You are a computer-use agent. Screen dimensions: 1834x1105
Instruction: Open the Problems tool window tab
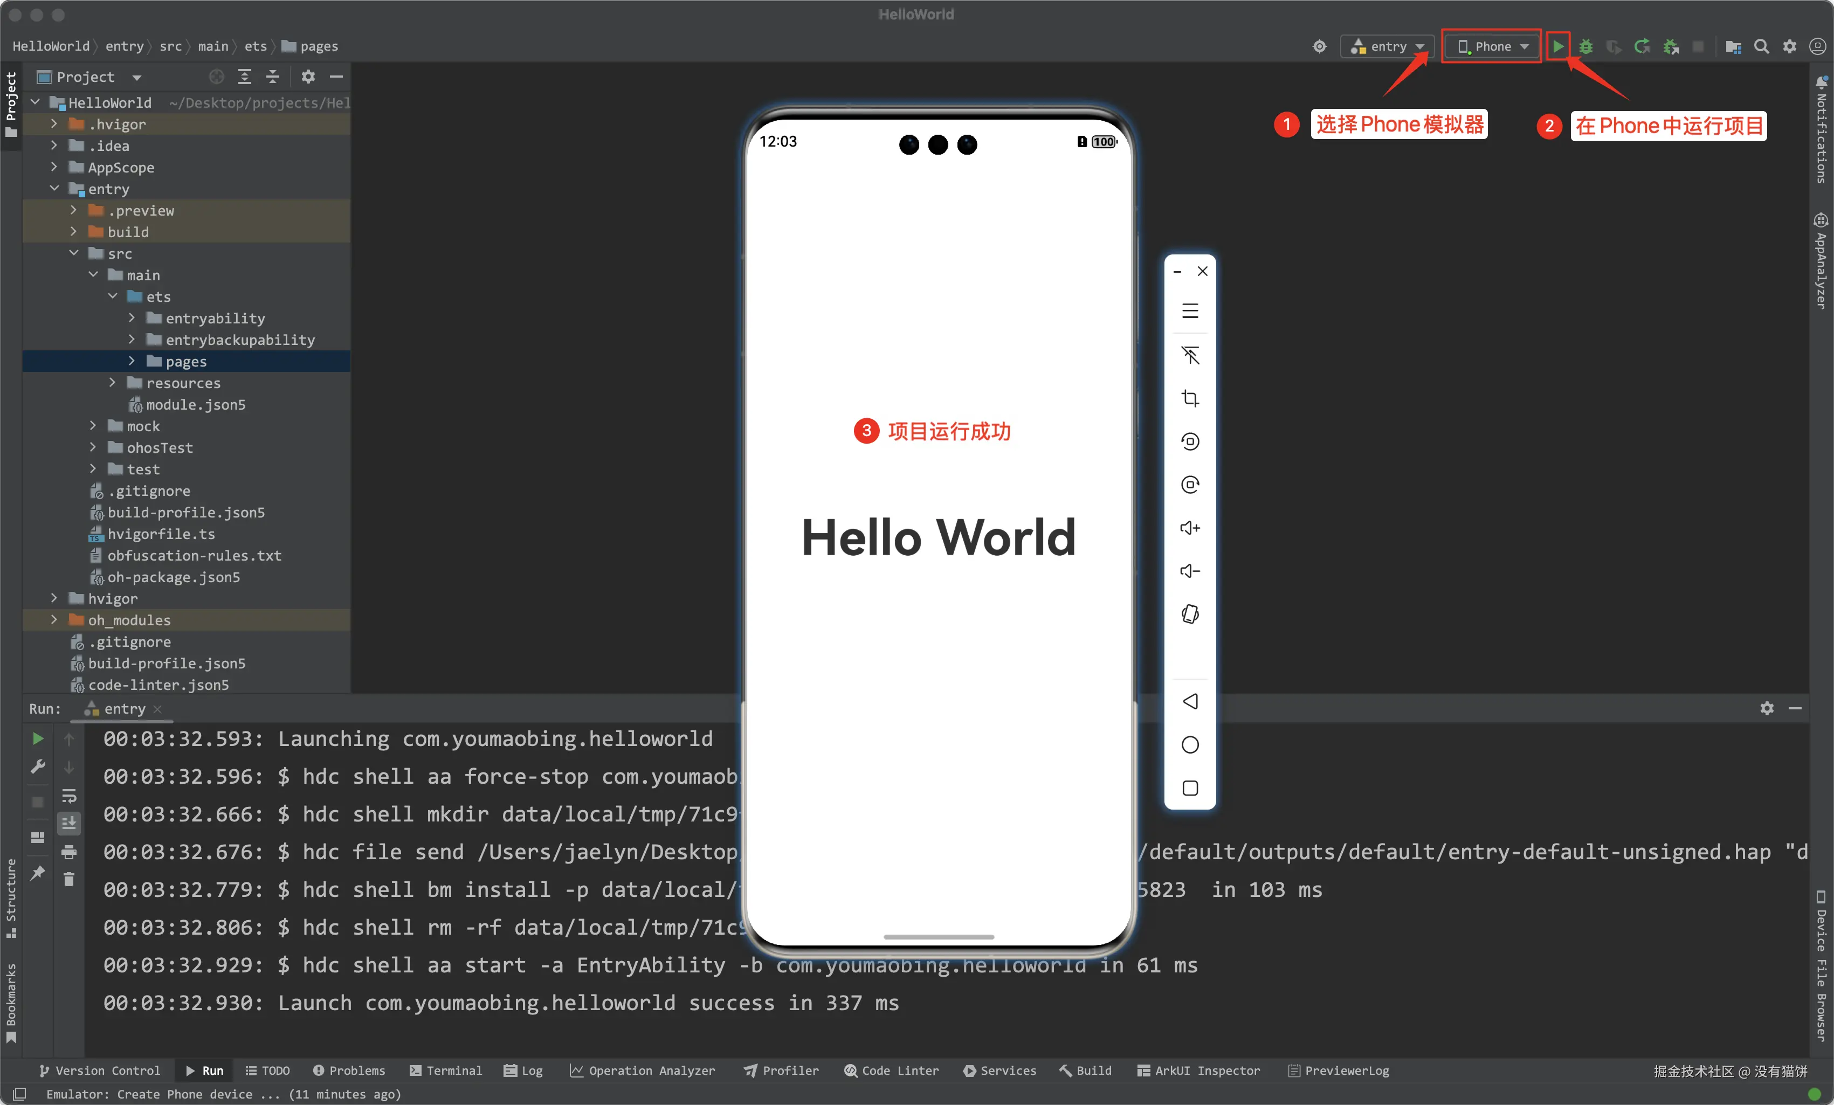coord(349,1070)
